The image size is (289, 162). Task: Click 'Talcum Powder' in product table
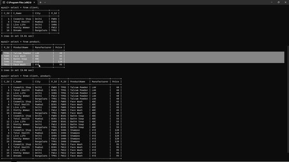point(22,53)
